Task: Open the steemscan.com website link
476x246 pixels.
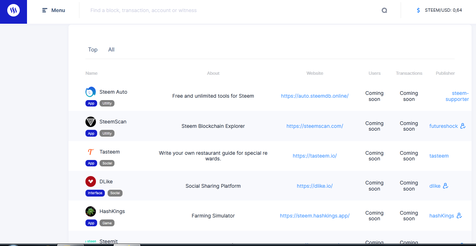Action: pos(314,126)
